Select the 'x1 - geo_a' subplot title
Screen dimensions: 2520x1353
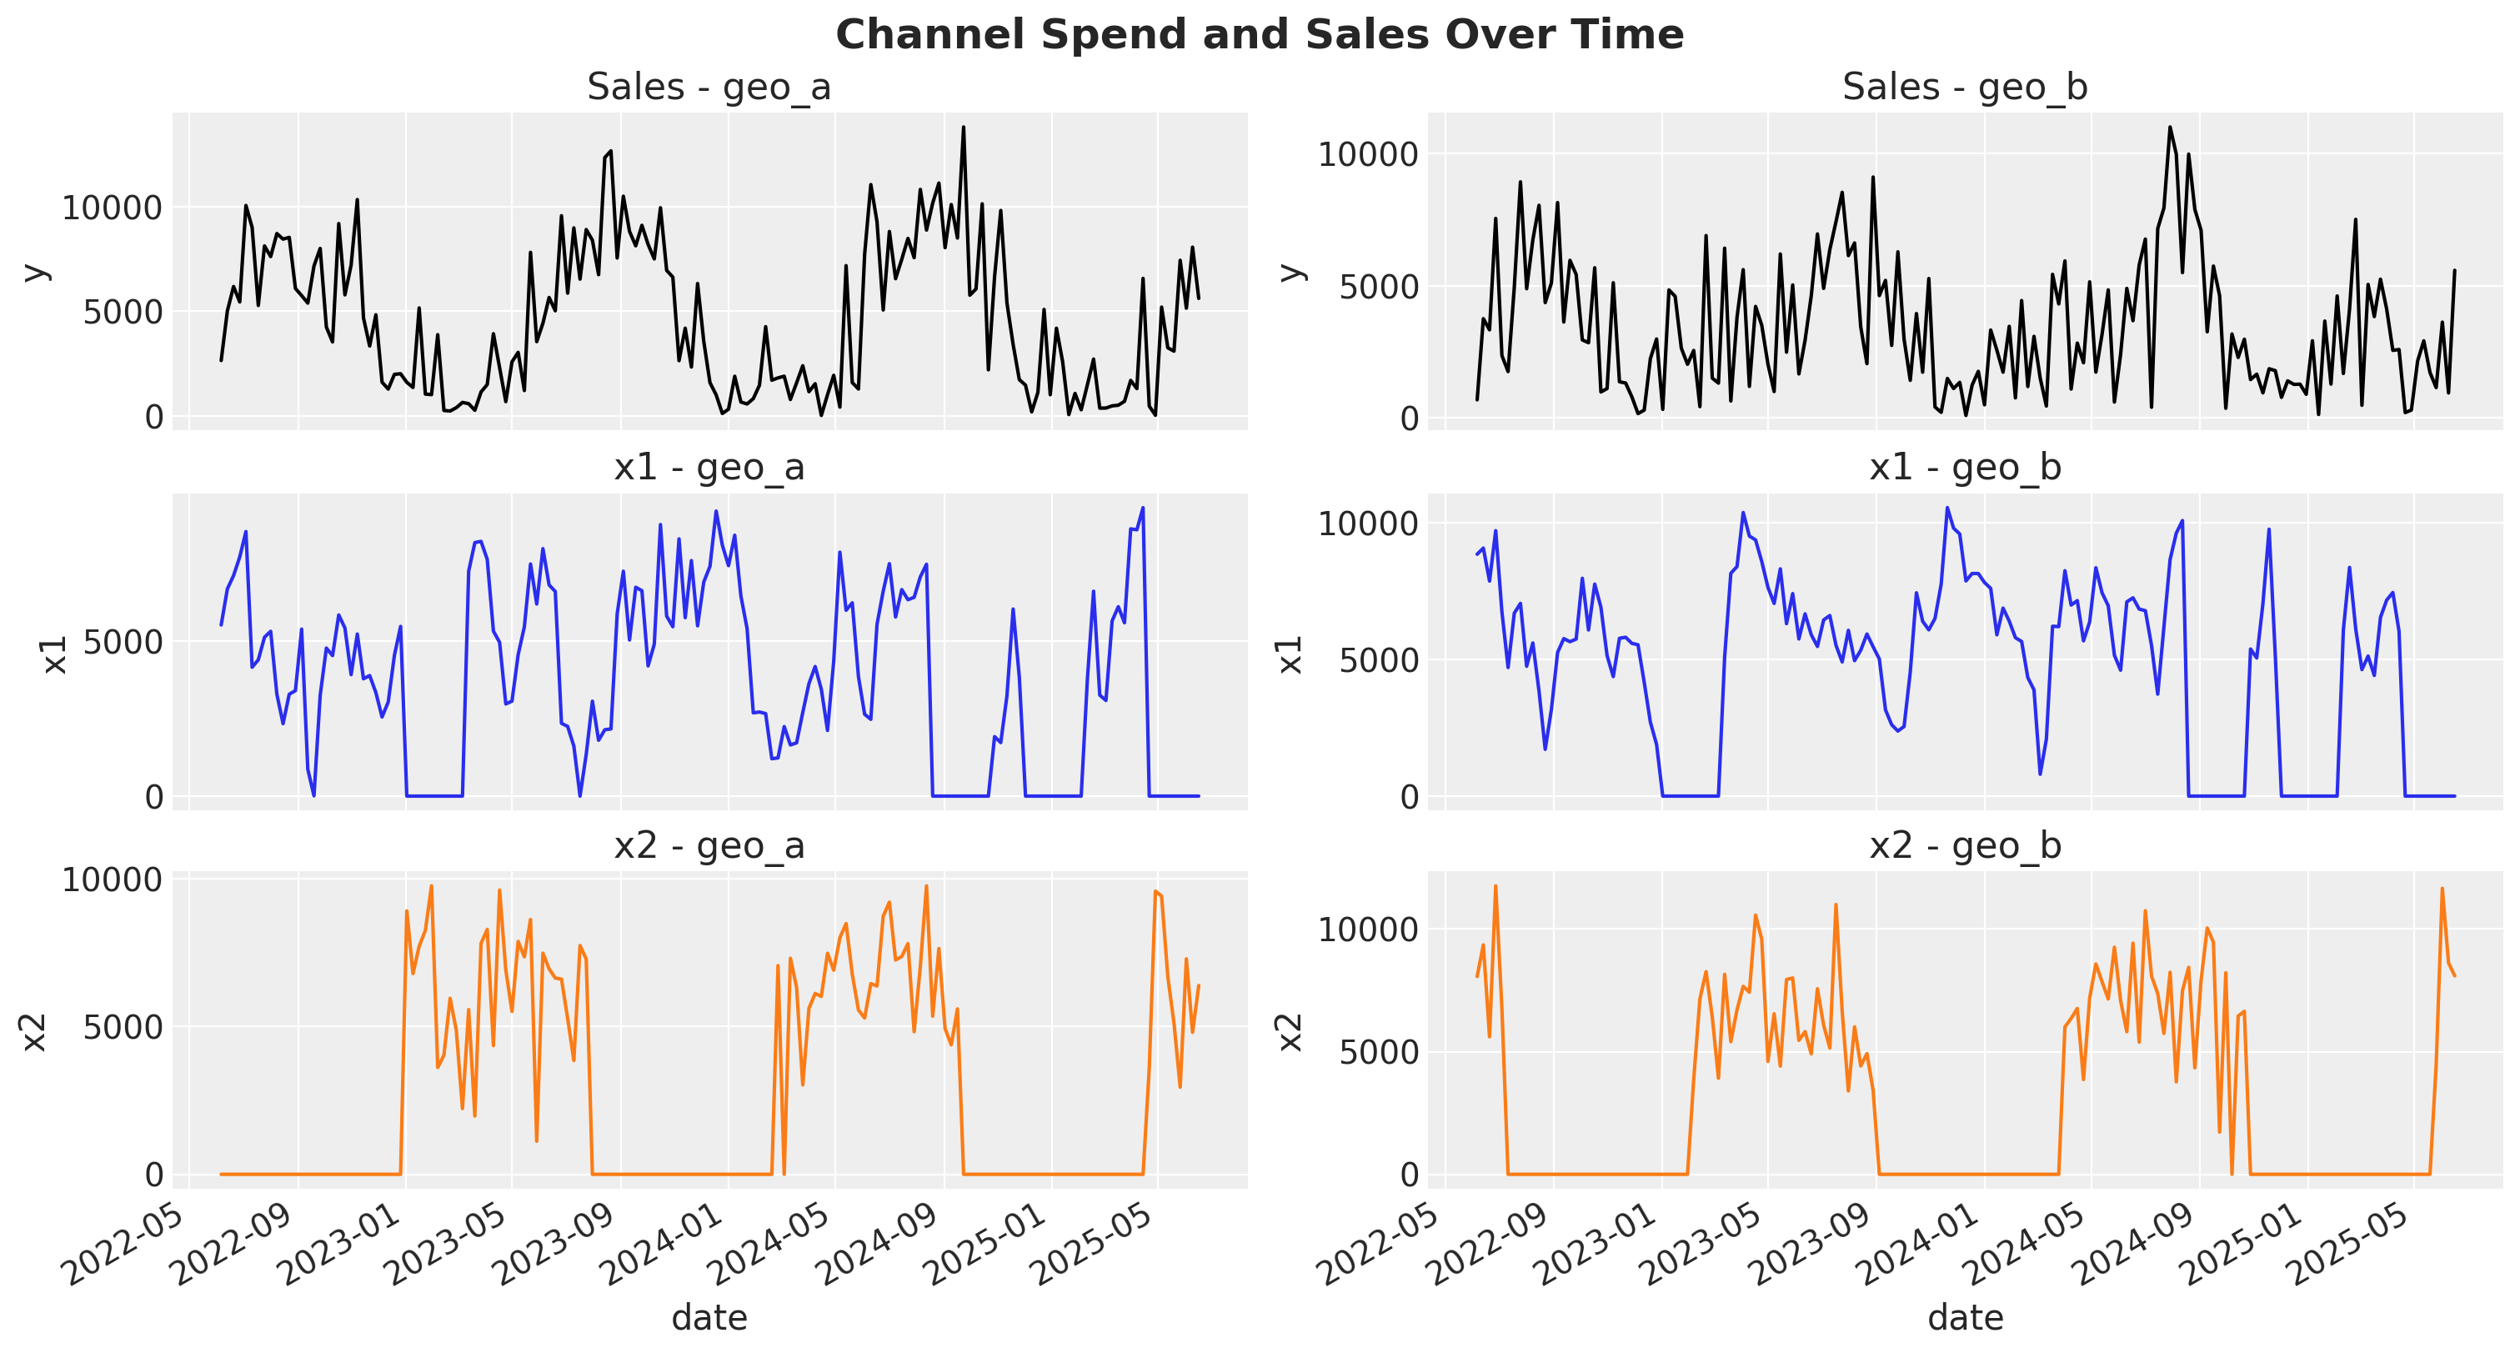709,468
